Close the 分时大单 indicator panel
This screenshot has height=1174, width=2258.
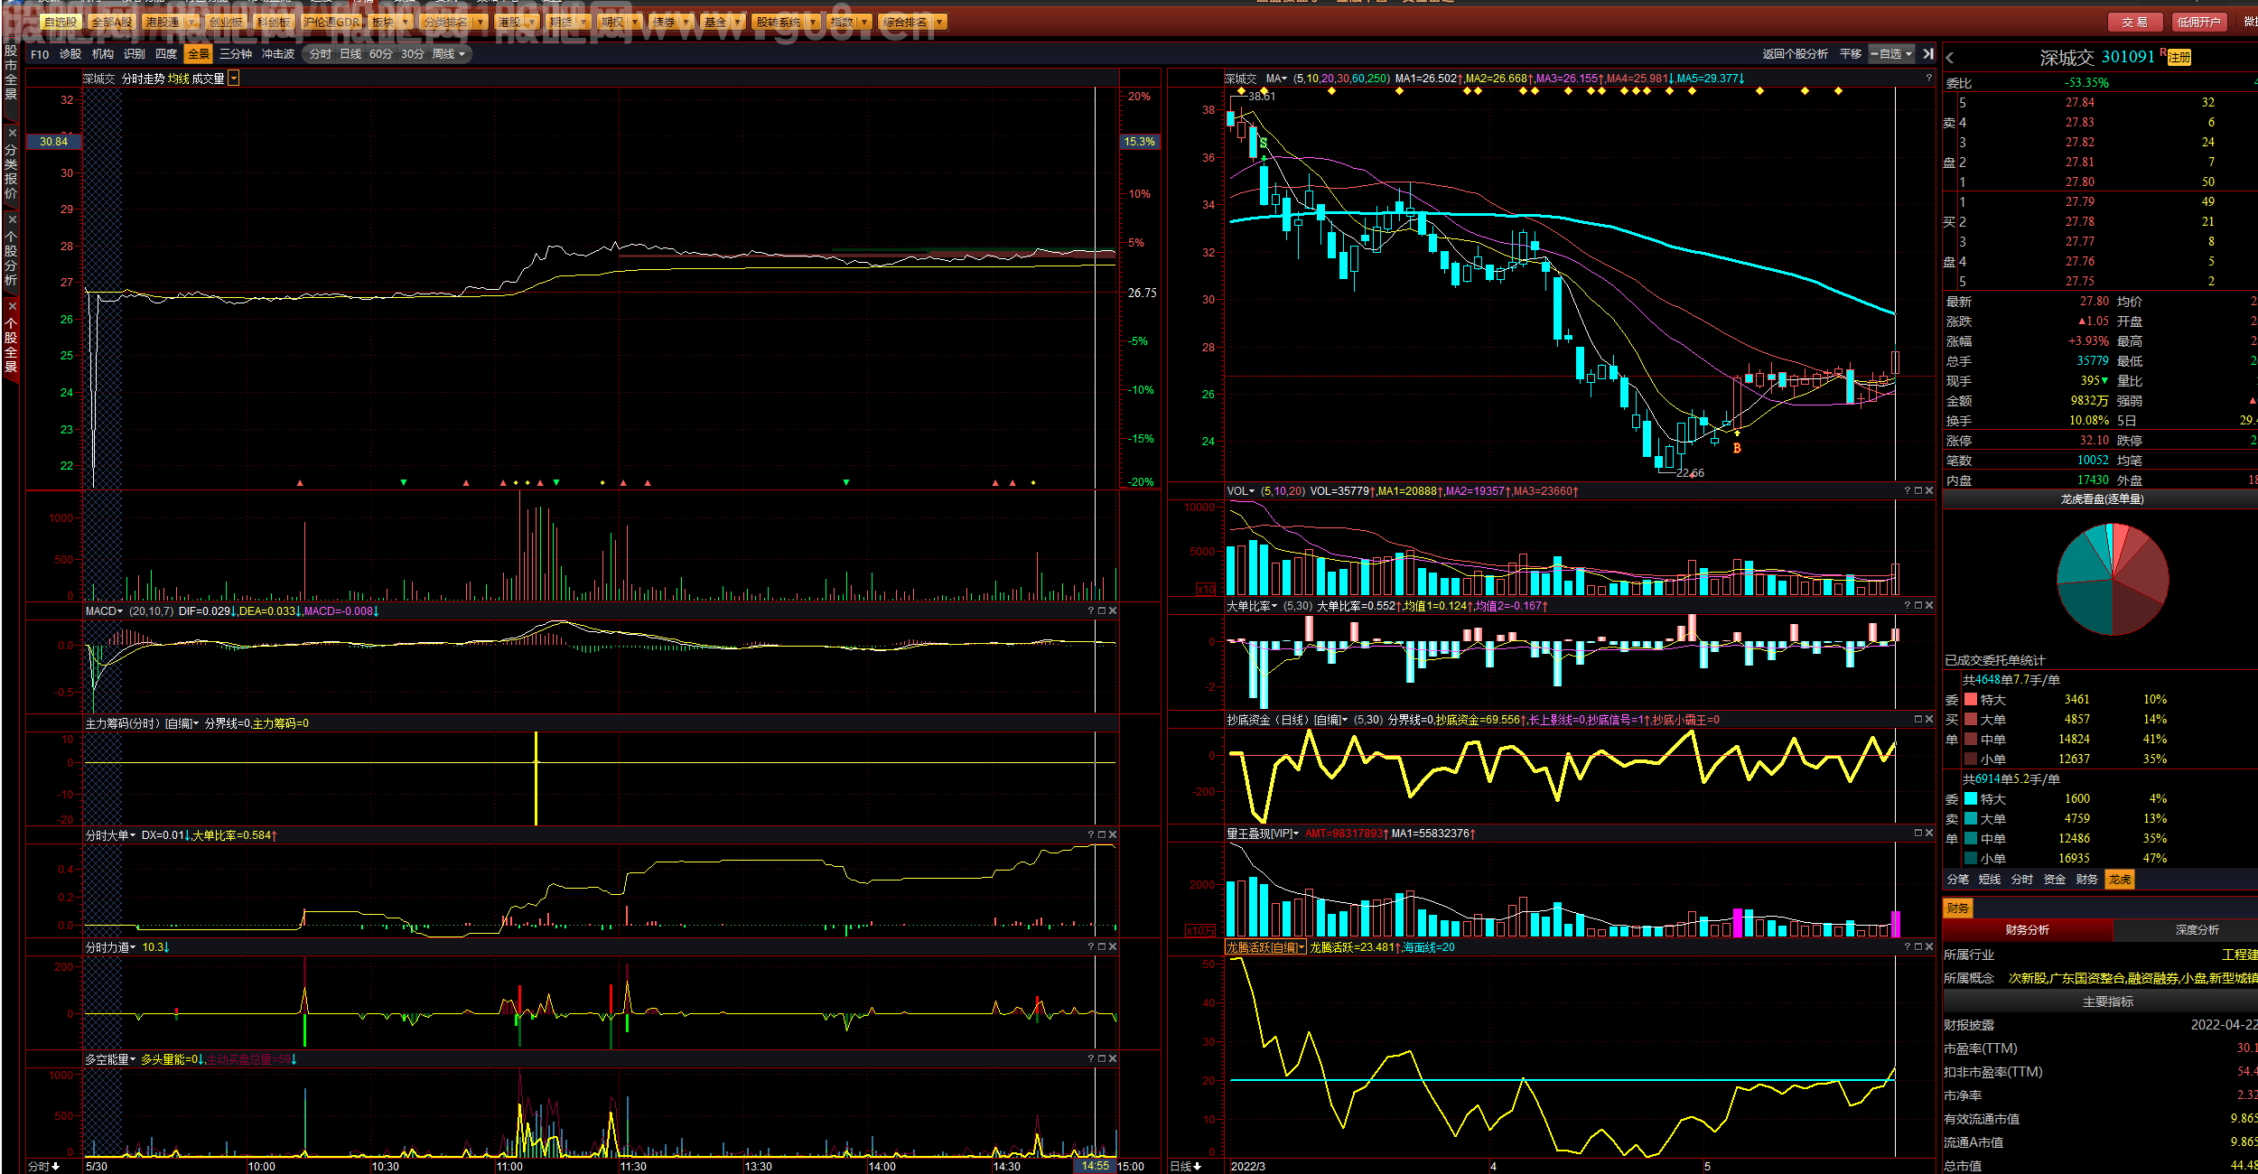click(x=1113, y=834)
